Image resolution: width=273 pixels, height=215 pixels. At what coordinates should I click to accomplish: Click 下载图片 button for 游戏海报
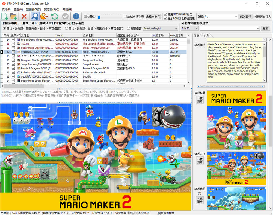pyautogui.click(x=200, y=161)
